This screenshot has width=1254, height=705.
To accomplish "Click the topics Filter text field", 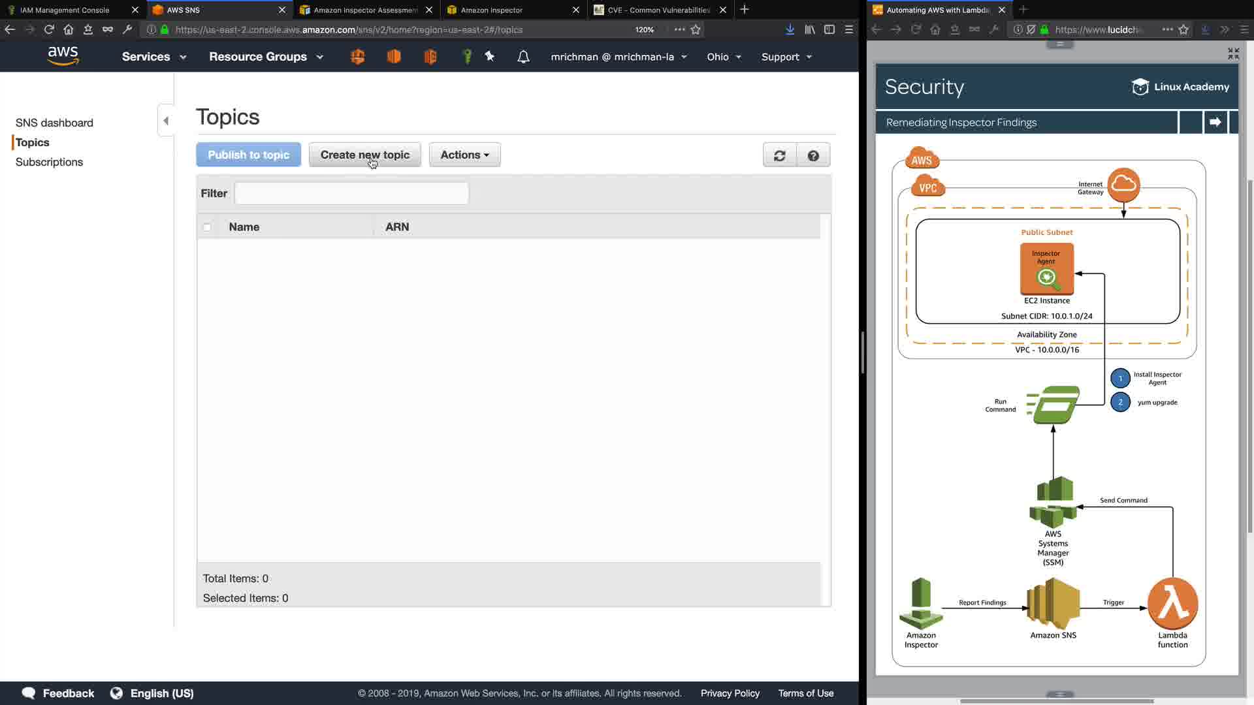I will tap(351, 193).
